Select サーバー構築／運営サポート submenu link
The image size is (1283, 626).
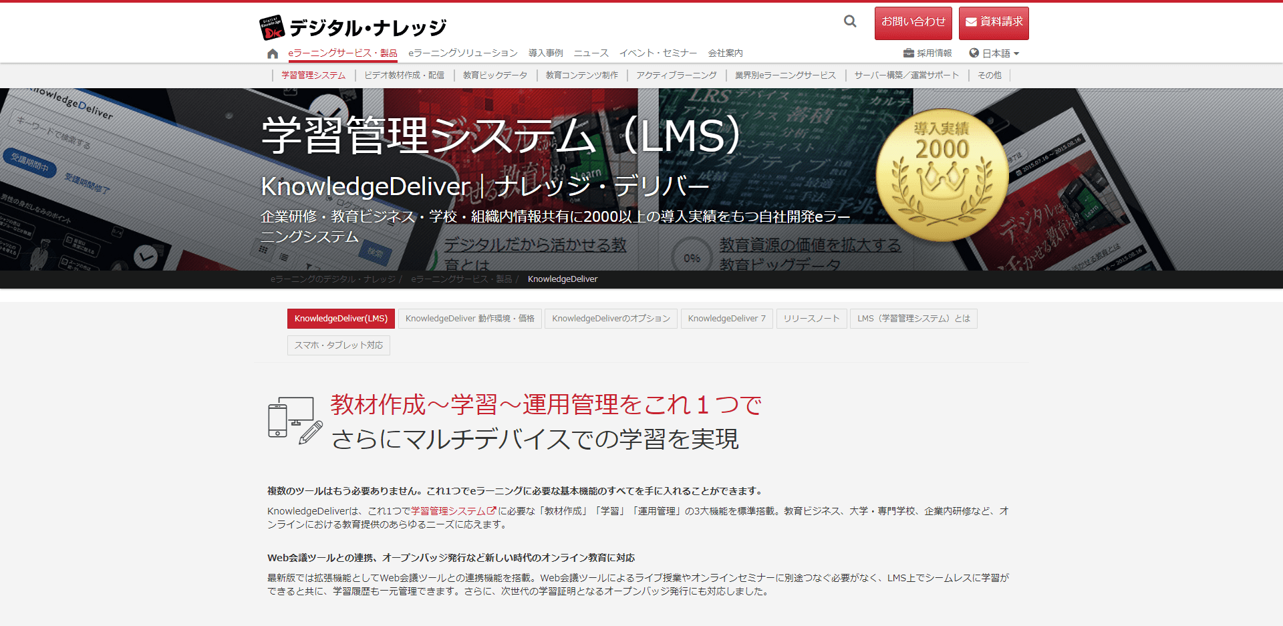[907, 75]
